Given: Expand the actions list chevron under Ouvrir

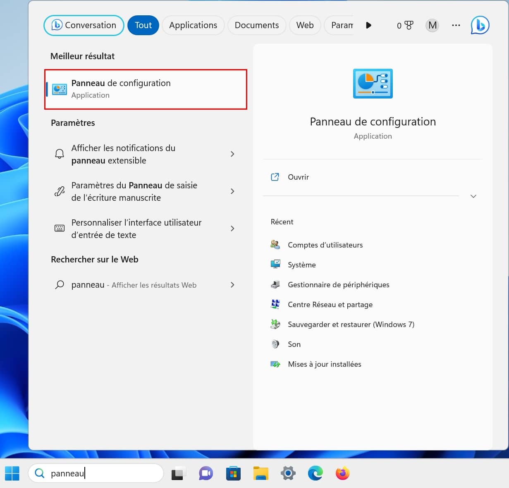Looking at the screenshot, I should 473,196.
